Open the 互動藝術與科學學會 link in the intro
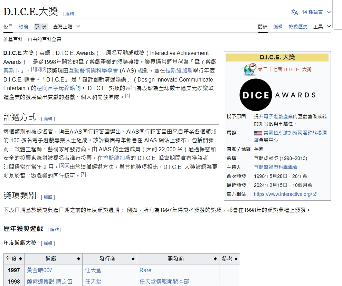Image resolution: width=342 pixels, height=286 pixels. tap(93, 70)
